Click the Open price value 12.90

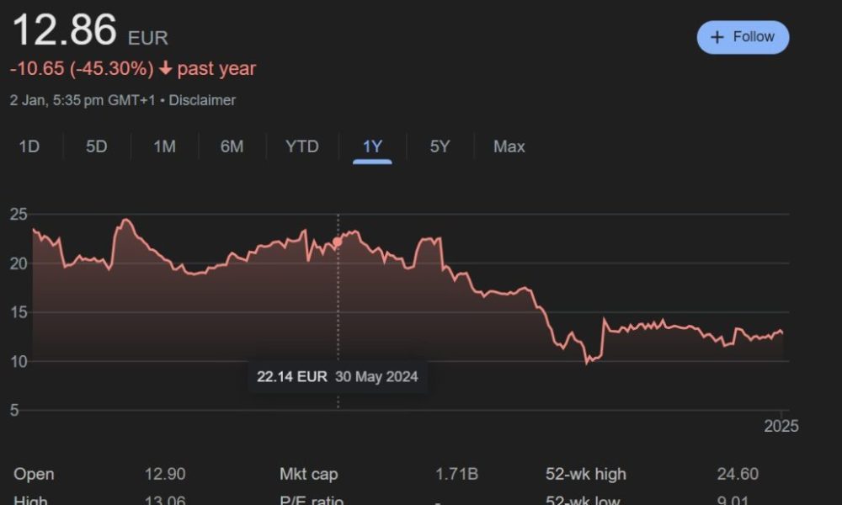165,475
